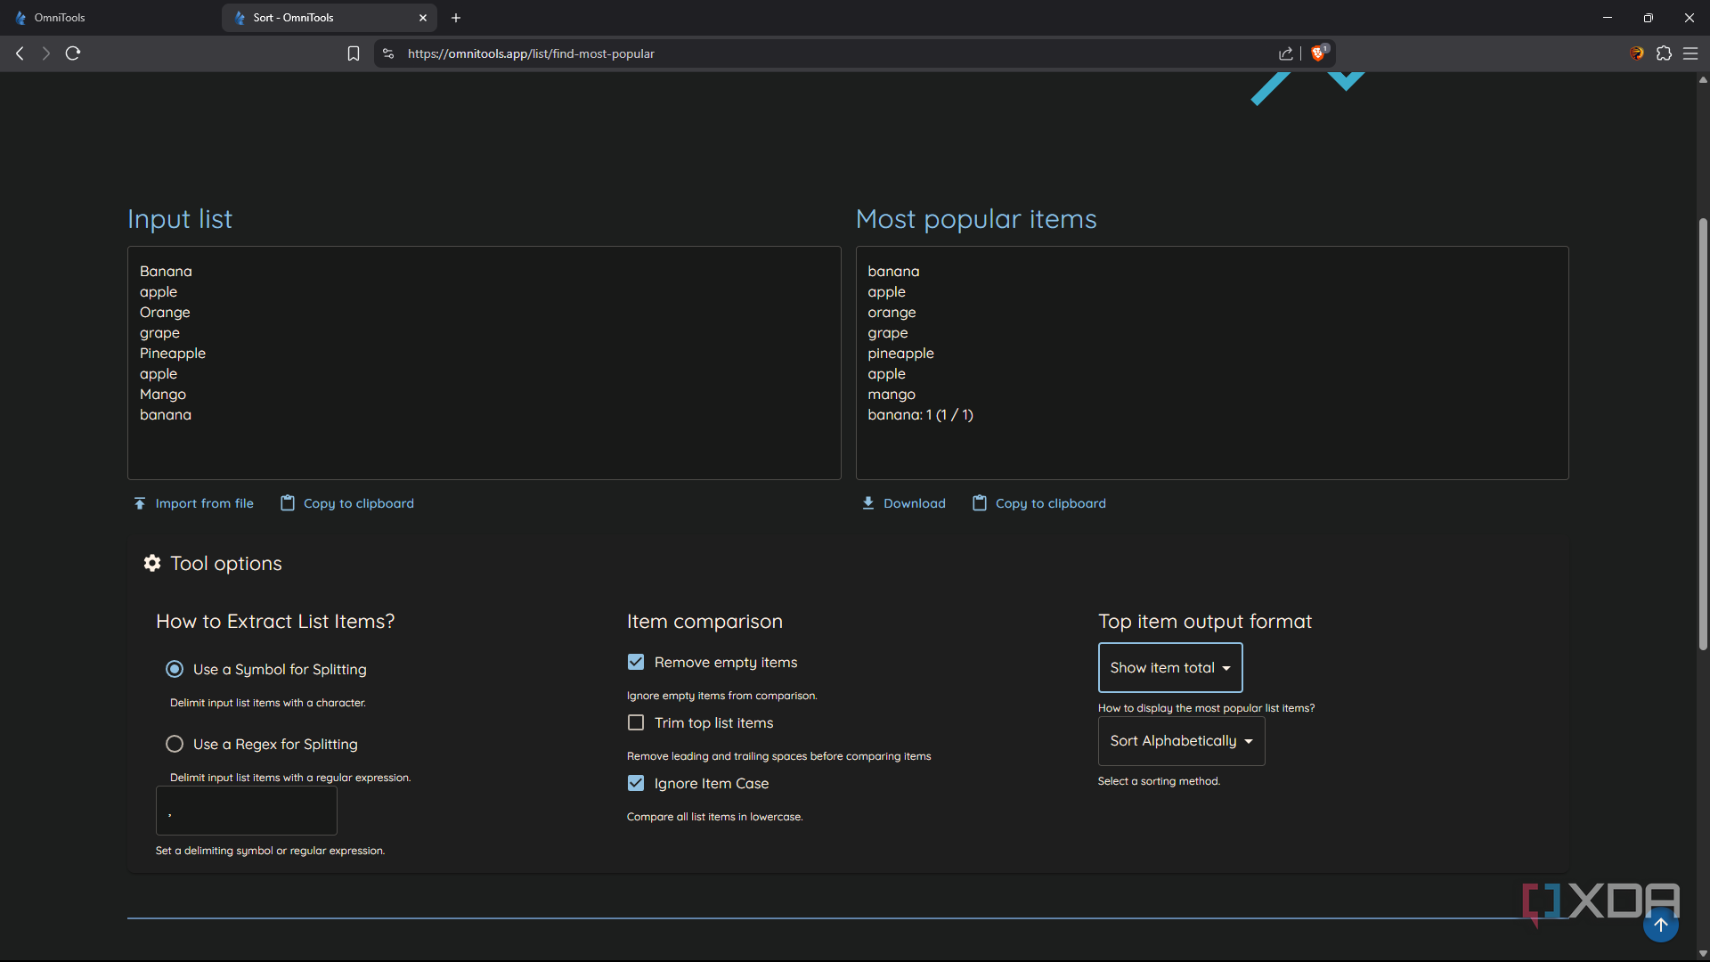Bookmark this page using bookmark icon
The image size is (1710, 962).
click(354, 53)
